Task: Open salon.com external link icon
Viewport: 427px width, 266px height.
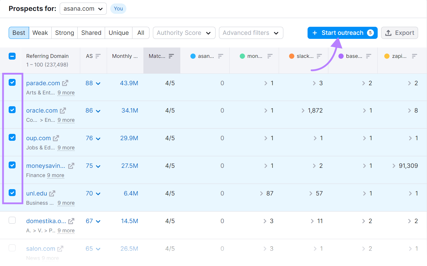Action: coord(60,249)
